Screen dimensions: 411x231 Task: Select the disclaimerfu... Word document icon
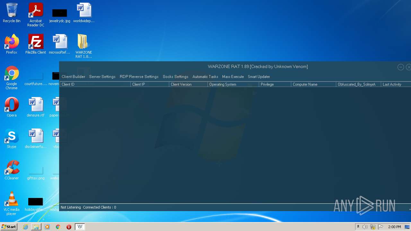36,139
